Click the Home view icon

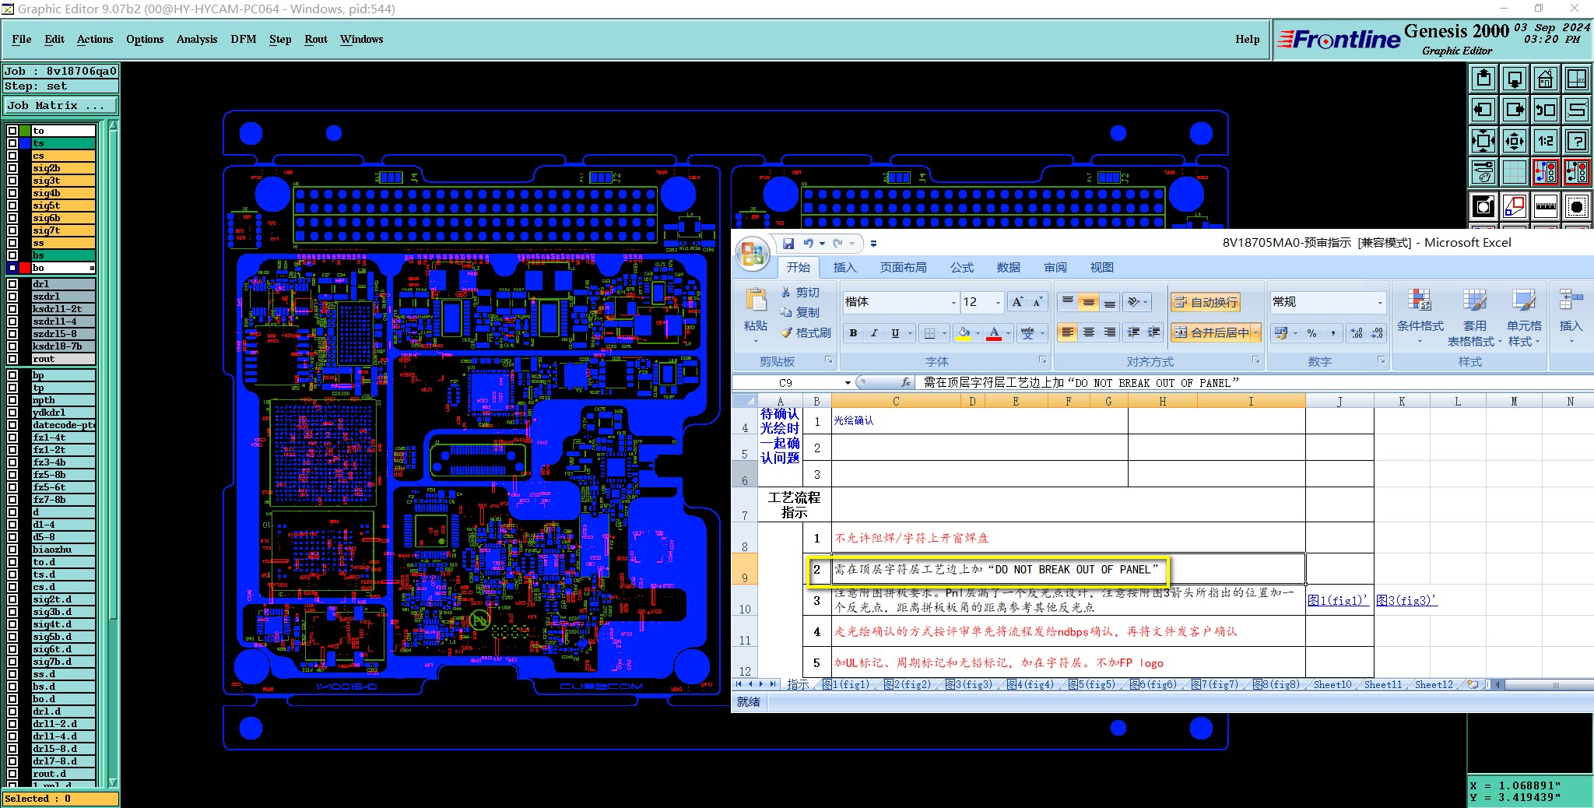pos(1546,79)
